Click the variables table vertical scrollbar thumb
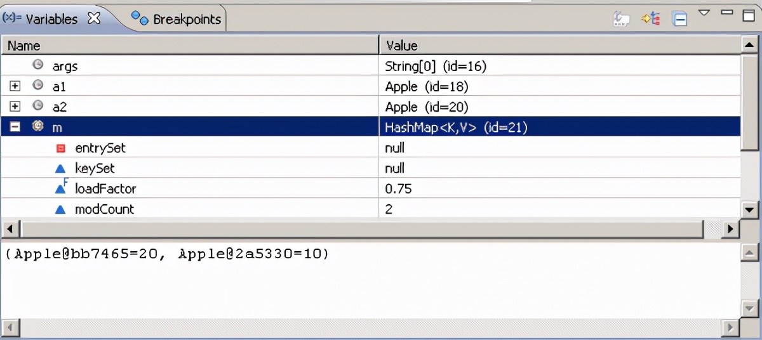The width and height of the screenshot is (762, 340). tap(749, 104)
